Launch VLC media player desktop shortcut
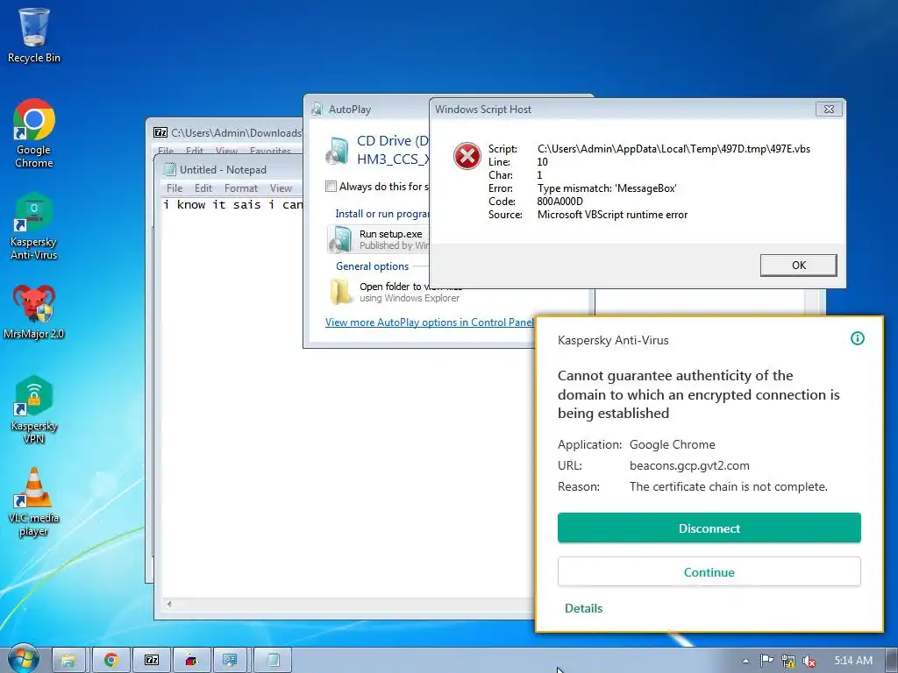The width and height of the screenshot is (898, 673). click(x=34, y=502)
